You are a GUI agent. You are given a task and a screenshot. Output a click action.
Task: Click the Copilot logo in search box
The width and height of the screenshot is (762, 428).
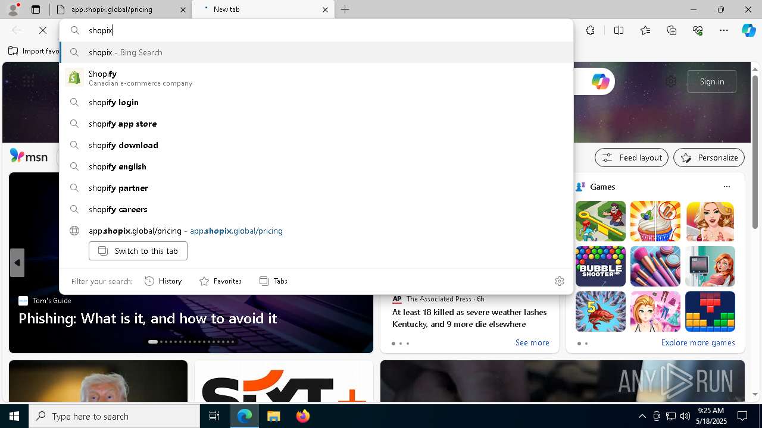coord(600,81)
